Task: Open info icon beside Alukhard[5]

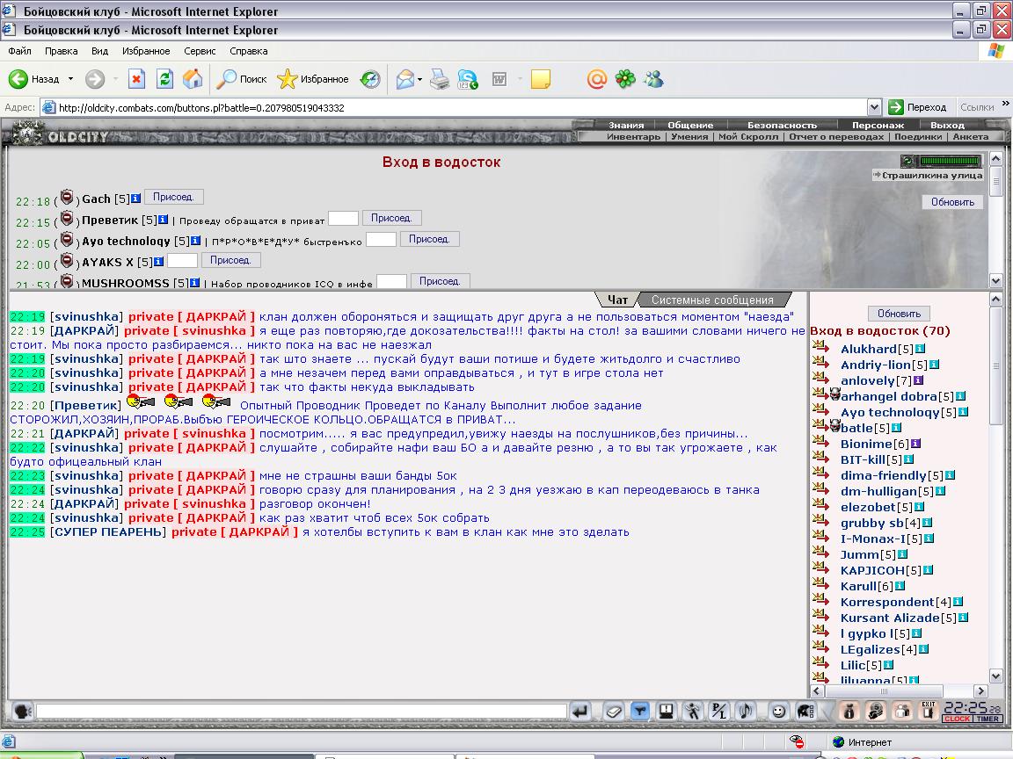Action: tap(920, 349)
